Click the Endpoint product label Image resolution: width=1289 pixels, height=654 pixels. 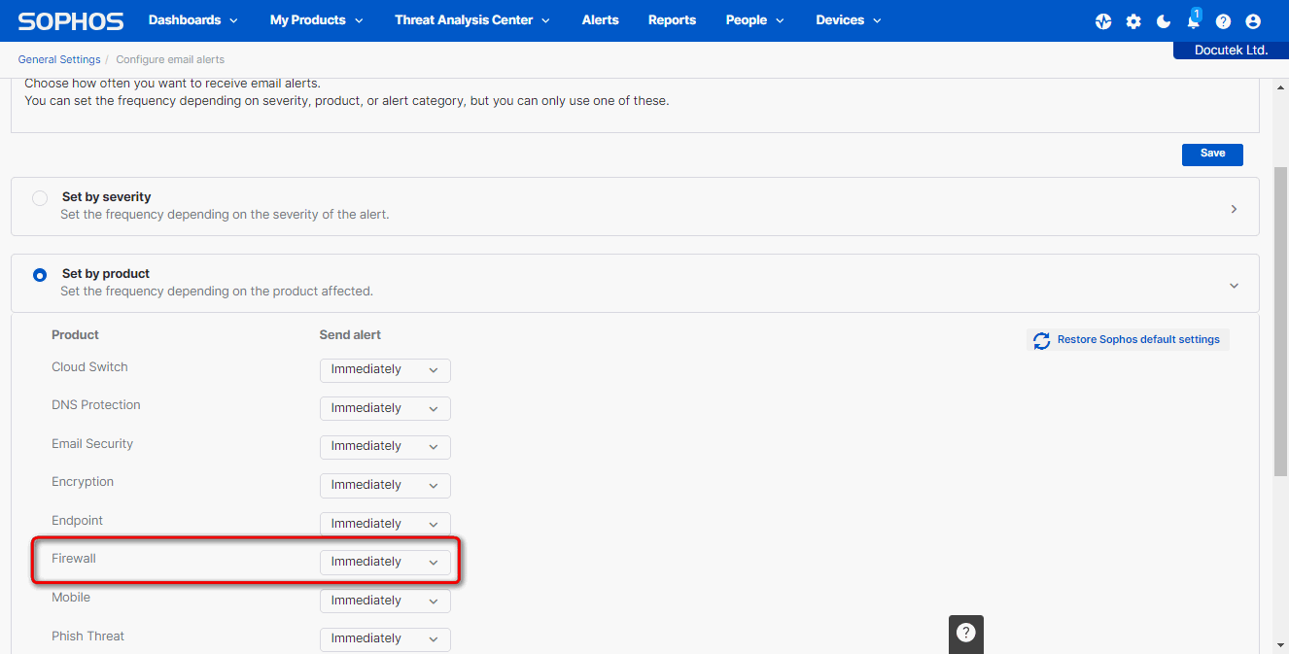point(77,521)
